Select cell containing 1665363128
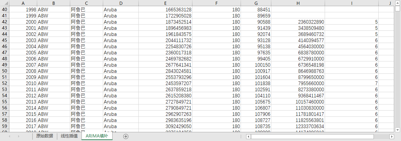 (166, 10)
